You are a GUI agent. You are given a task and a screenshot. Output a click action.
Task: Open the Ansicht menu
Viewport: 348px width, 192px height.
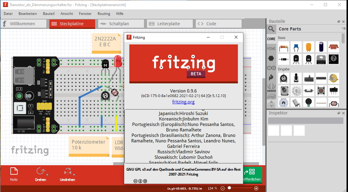67,13
